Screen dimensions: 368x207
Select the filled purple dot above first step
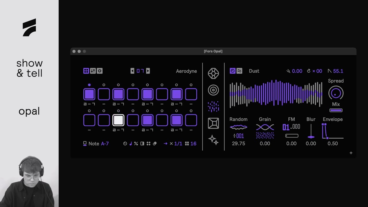89,85
